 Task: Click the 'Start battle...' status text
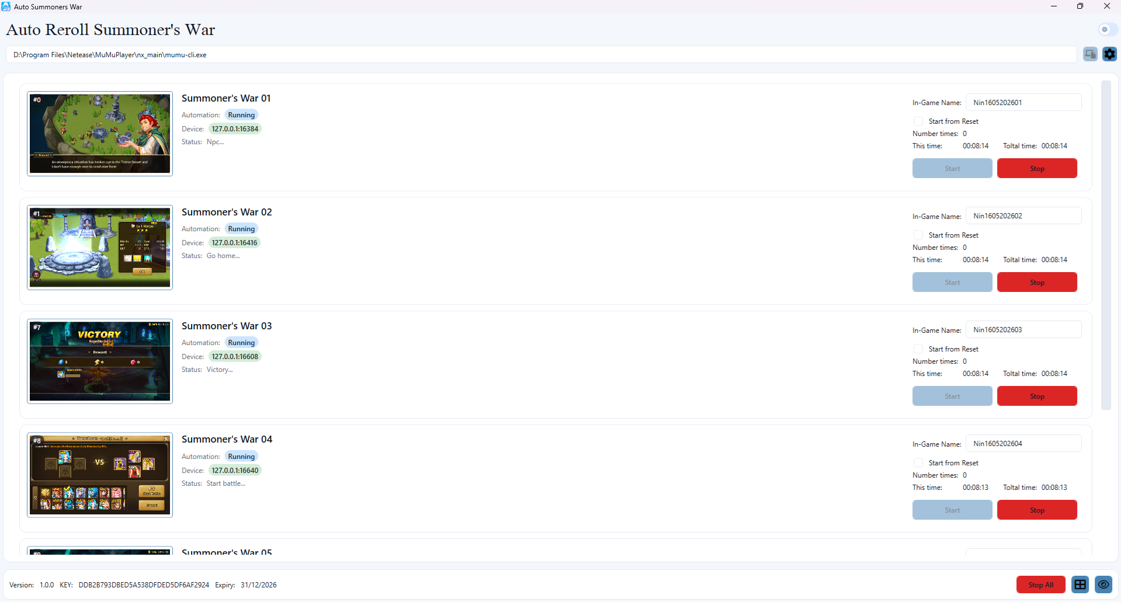point(225,483)
